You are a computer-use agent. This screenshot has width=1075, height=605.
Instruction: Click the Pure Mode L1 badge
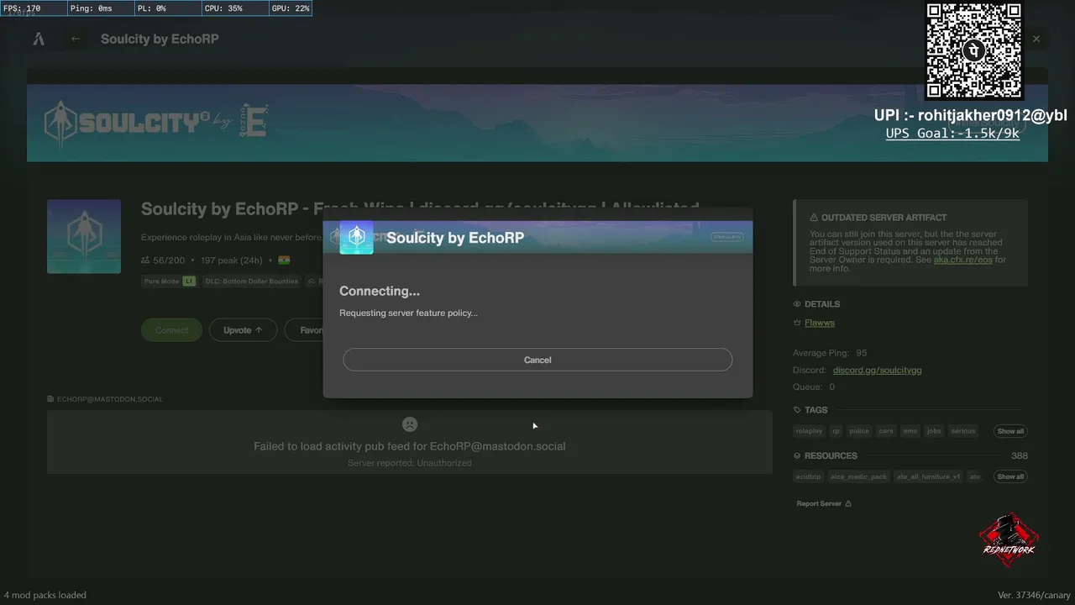click(169, 281)
